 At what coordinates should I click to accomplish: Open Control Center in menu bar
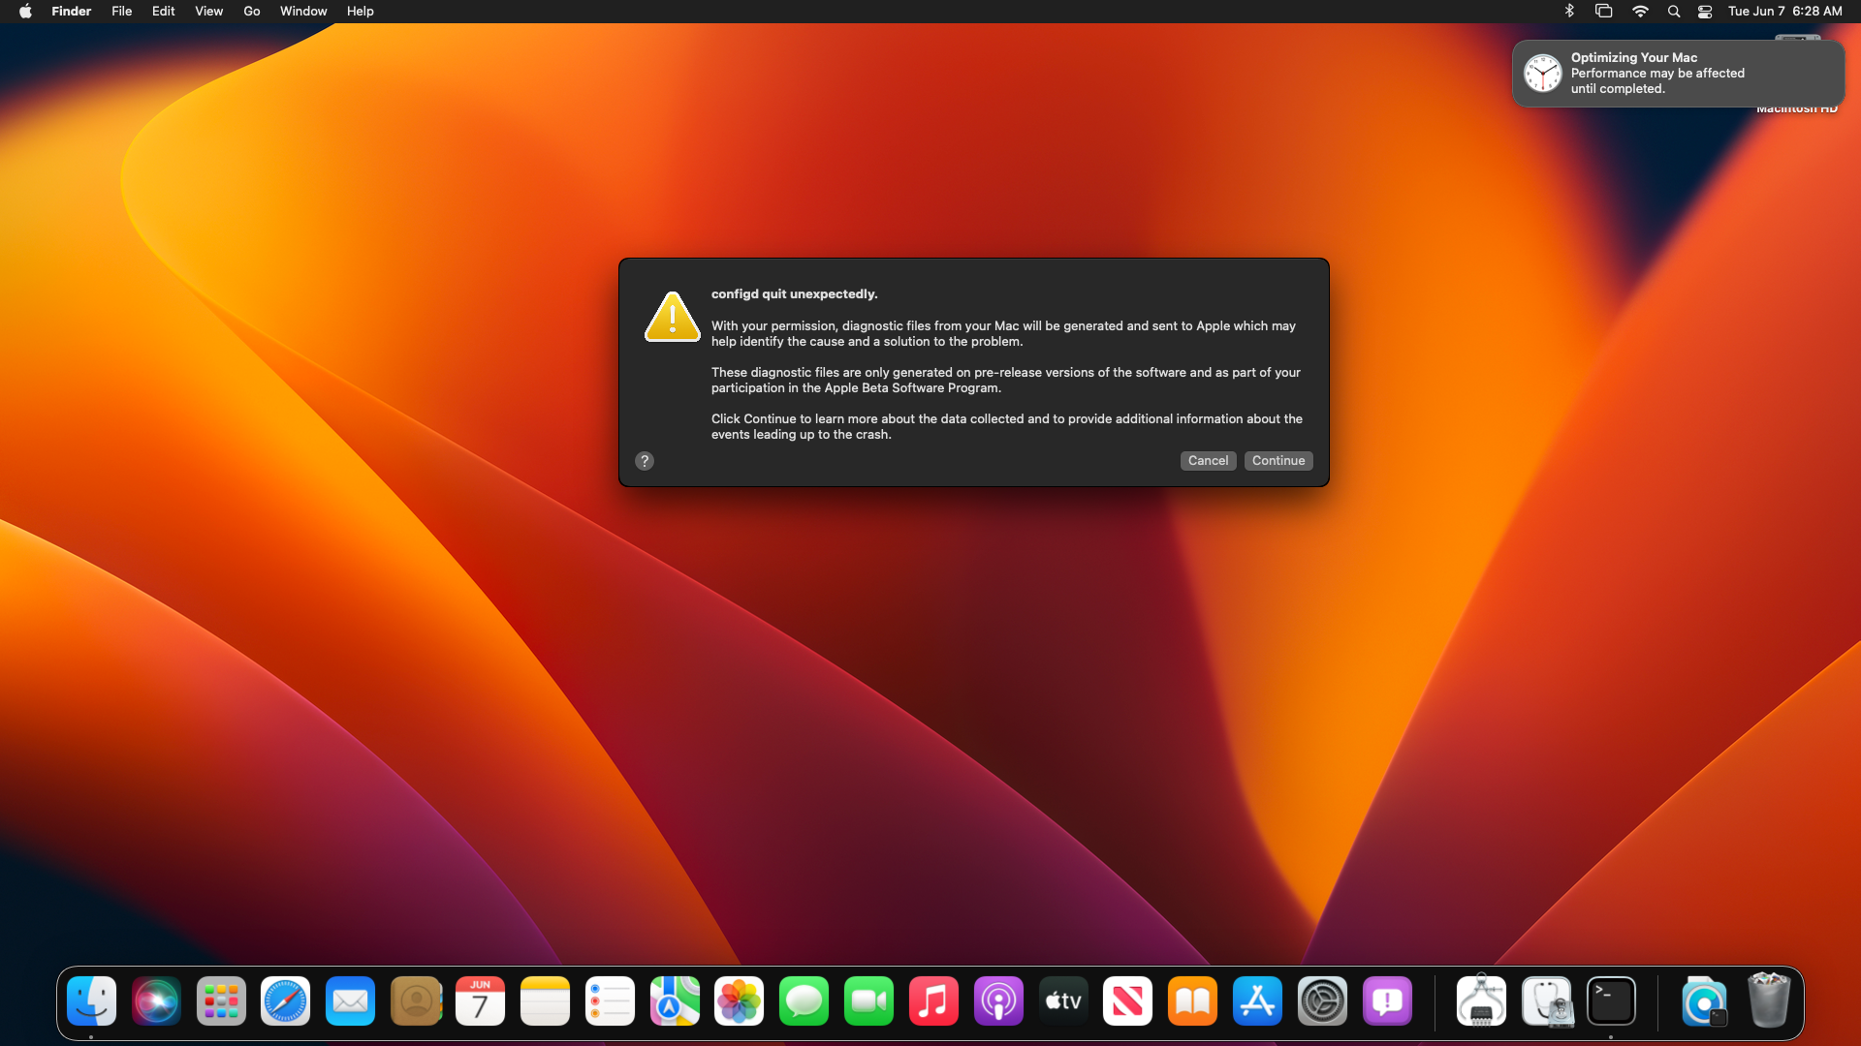pyautogui.click(x=1705, y=12)
